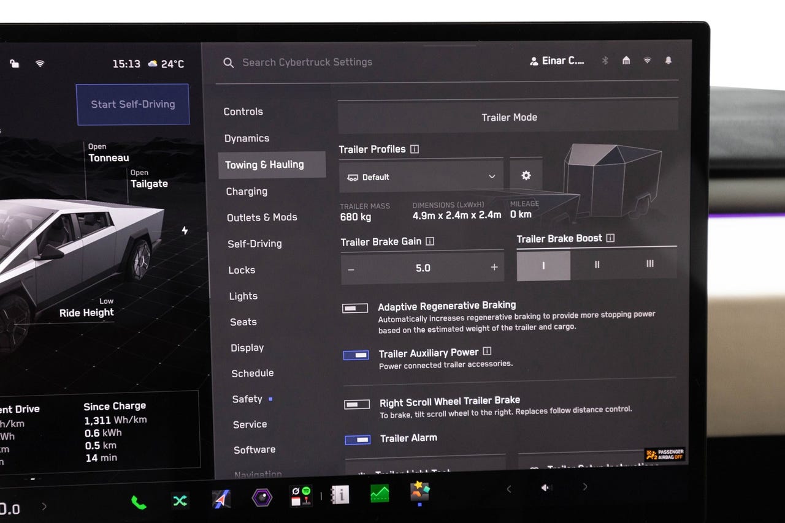Open the Manual notebook app in the dock
Screen dimensions: 785x523
pyautogui.click(x=340, y=495)
